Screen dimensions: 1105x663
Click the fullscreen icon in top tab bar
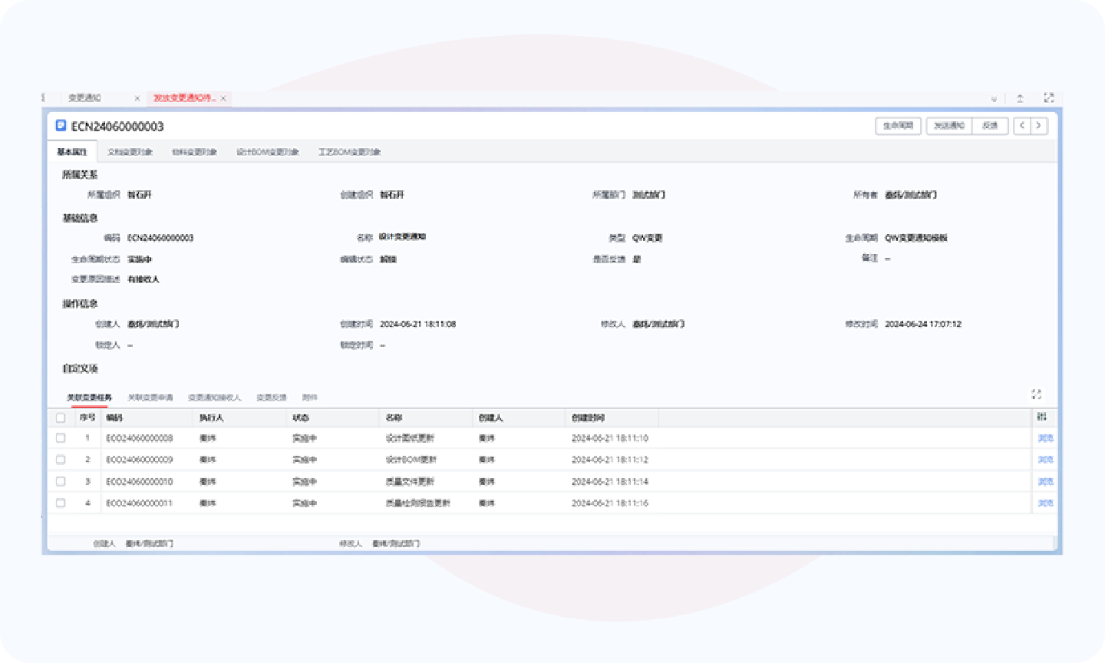(1049, 98)
